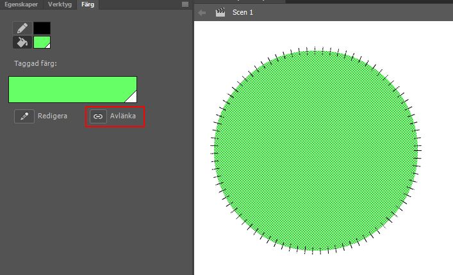
Task: Click the small green fill color swatch
Action: click(42, 42)
